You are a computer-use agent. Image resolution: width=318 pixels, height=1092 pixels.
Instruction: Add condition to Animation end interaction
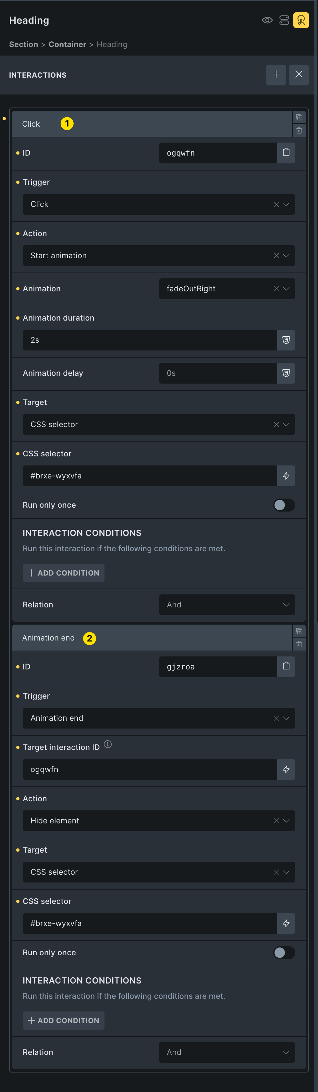pyautogui.click(x=64, y=1020)
